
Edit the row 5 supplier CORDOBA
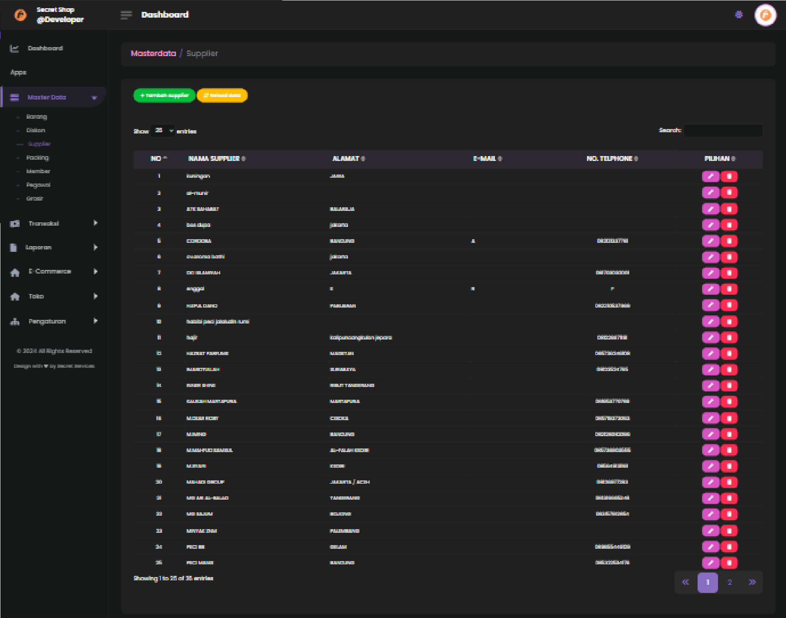tap(710, 241)
